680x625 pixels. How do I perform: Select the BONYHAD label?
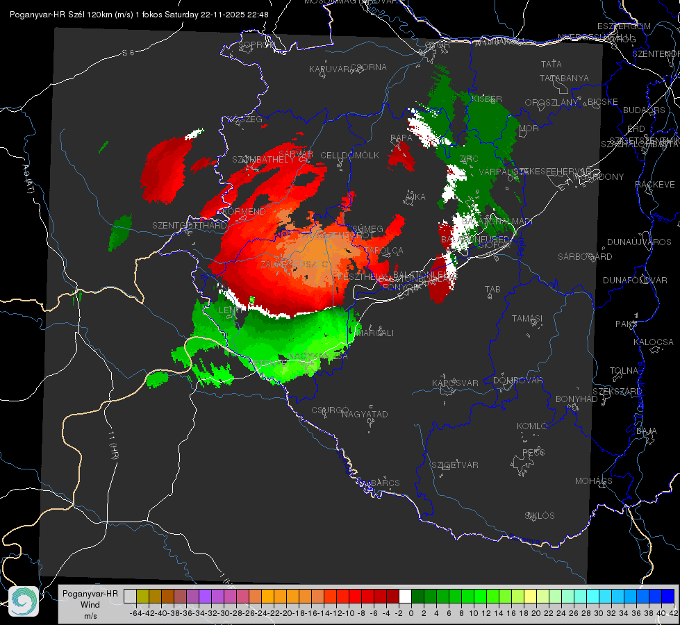[x=577, y=399]
